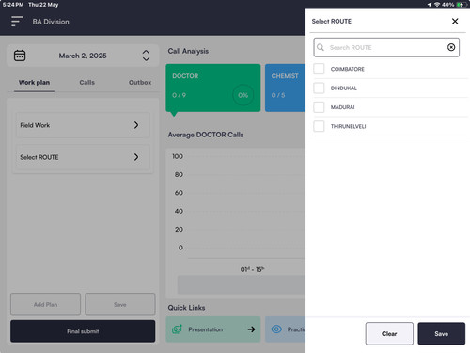
Task: Click the 01st - 15th chart label
Action: click(252, 269)
